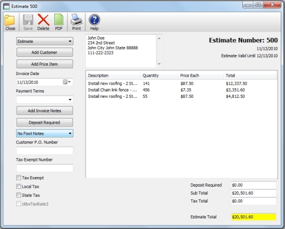Minimize the Estimate 500 window
Viewport: 285px width, 229px height.
coord(248,5)
